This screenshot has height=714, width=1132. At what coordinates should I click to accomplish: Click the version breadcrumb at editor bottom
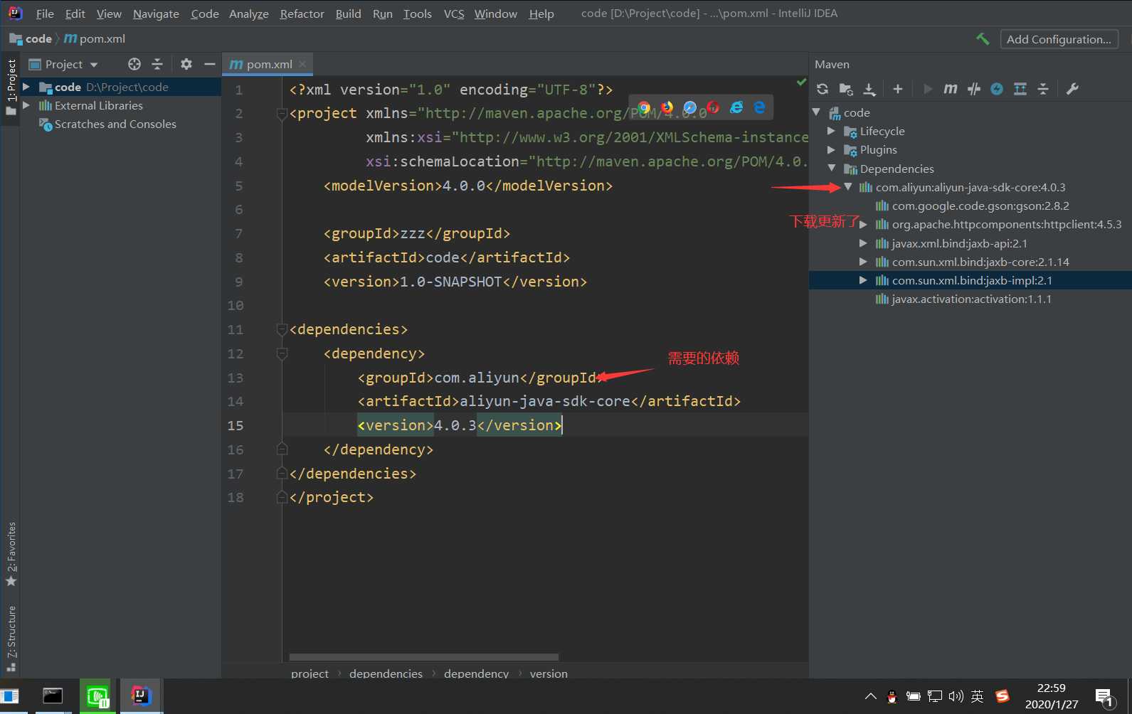549,673
